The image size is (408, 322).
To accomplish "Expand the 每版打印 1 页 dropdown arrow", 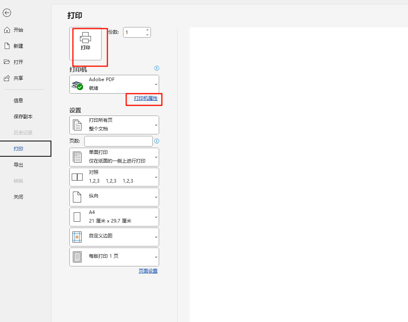I will pos(156,257).
